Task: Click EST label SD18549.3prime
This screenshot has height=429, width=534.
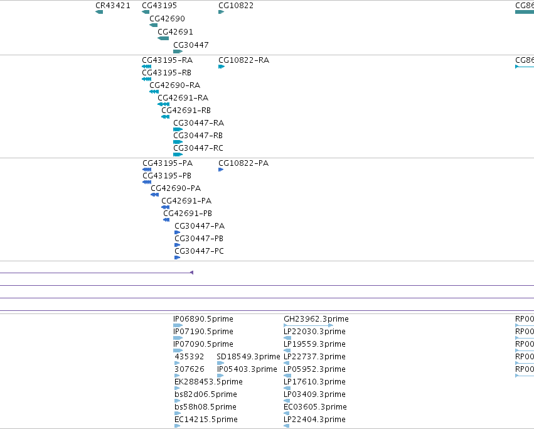Action: pos(248,357)
